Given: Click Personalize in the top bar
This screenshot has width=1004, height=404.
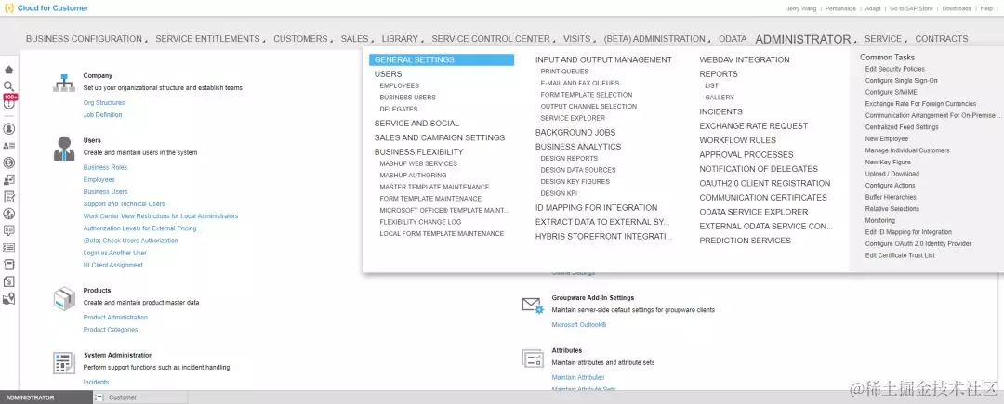Looking at the screenshot, I should 840,9.
